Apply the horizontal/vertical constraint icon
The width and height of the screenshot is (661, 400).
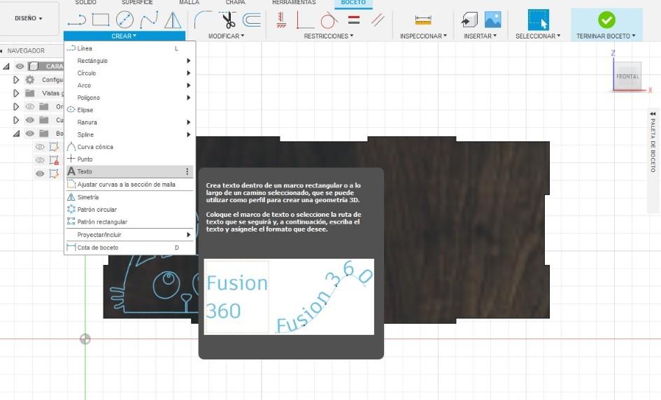coord(281,20)
